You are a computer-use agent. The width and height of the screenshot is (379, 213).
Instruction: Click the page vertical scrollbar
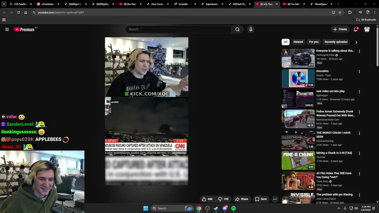(x=378, y=47)
